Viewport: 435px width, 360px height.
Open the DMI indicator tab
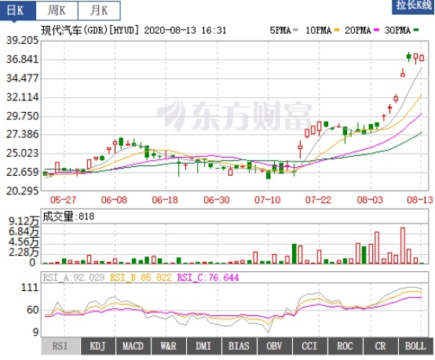pos(204,346)
